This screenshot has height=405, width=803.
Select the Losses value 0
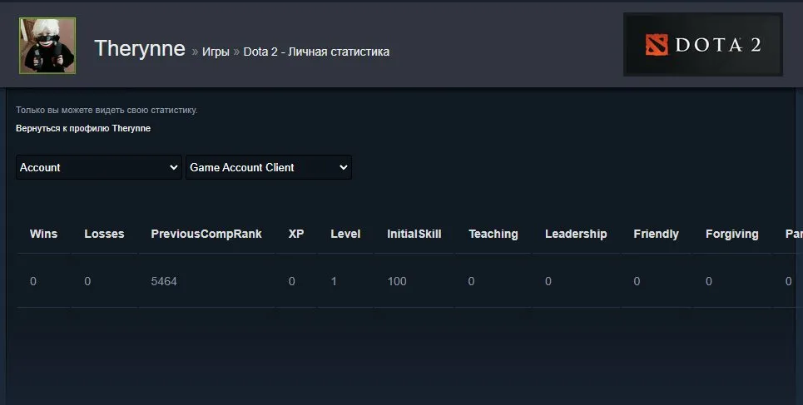[87, 281]
